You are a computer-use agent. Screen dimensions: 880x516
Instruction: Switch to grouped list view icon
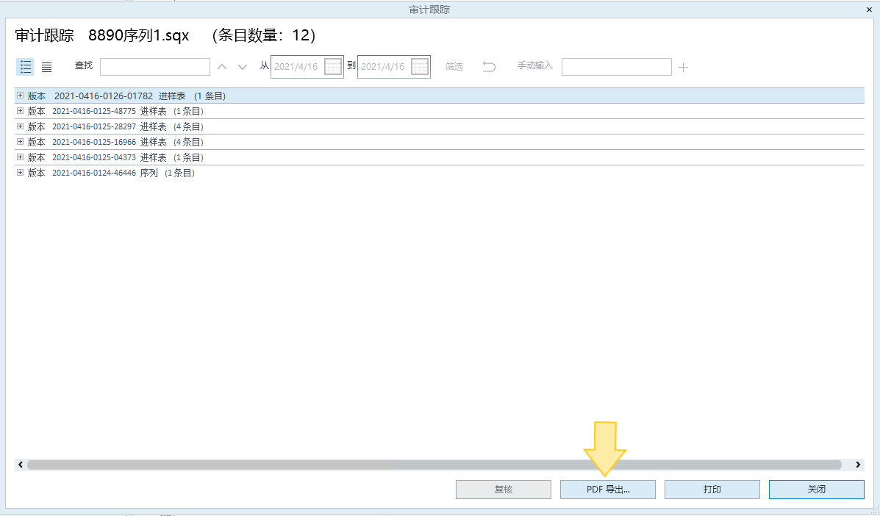(x=25, y=67)
